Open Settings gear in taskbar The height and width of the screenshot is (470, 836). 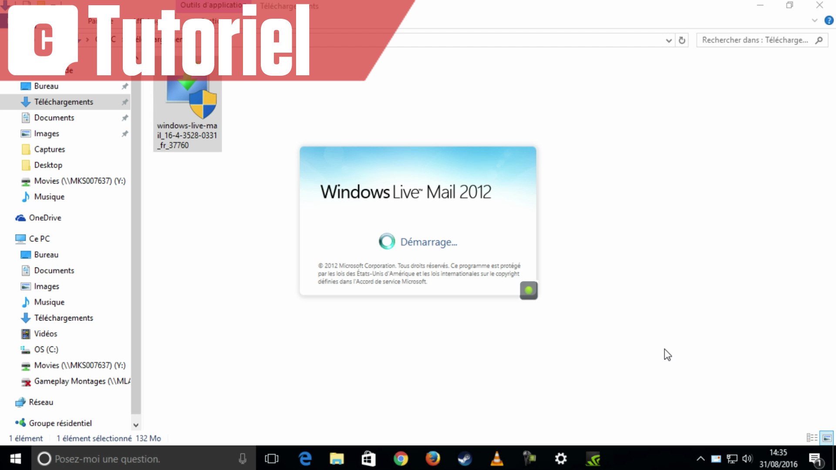click(x=561, y=459)
